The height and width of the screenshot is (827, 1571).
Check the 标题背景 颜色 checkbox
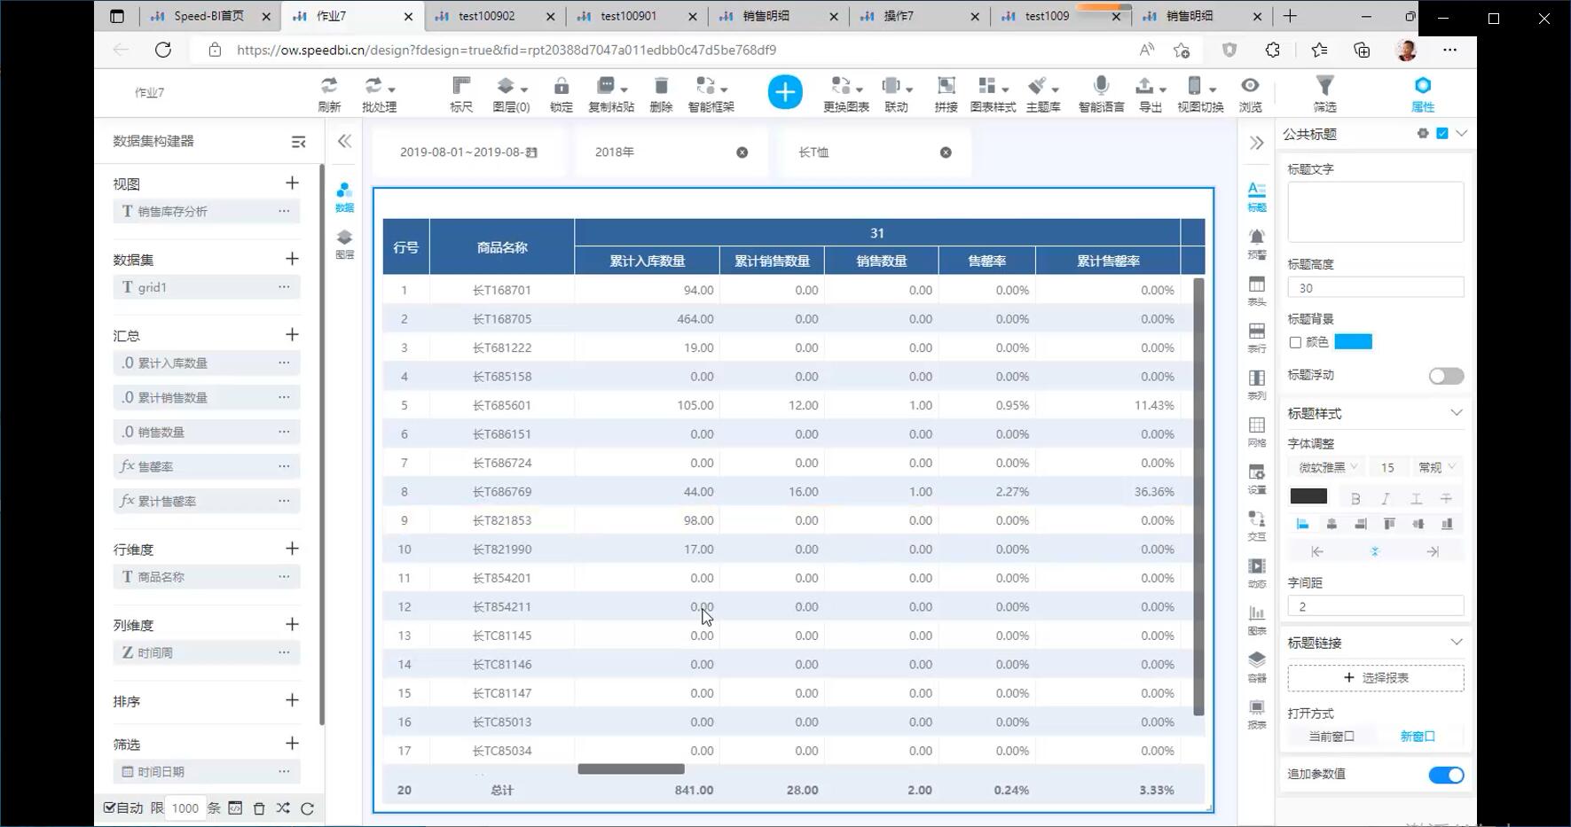1295,342
